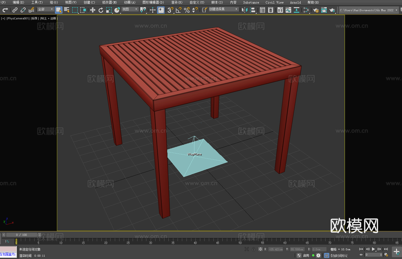The height and width of the screenshot is (259, 402).
Task: Open the Layer Explorer icon
Action: point(271,10)
